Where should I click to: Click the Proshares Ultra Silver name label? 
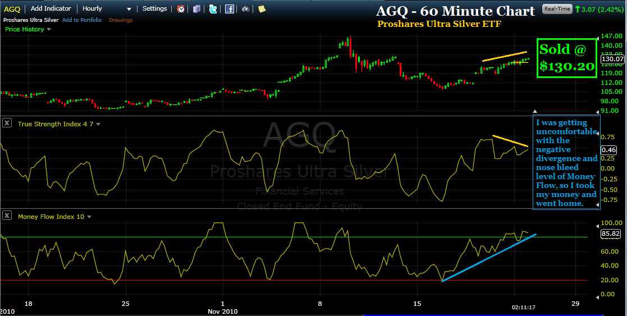point(31,20)
